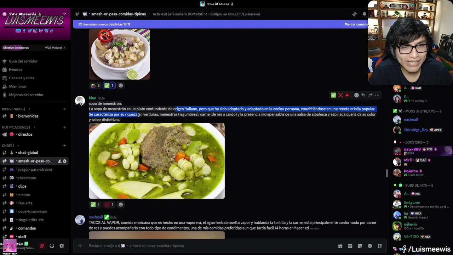React with red X quick reaction

[x=340, y=95]
